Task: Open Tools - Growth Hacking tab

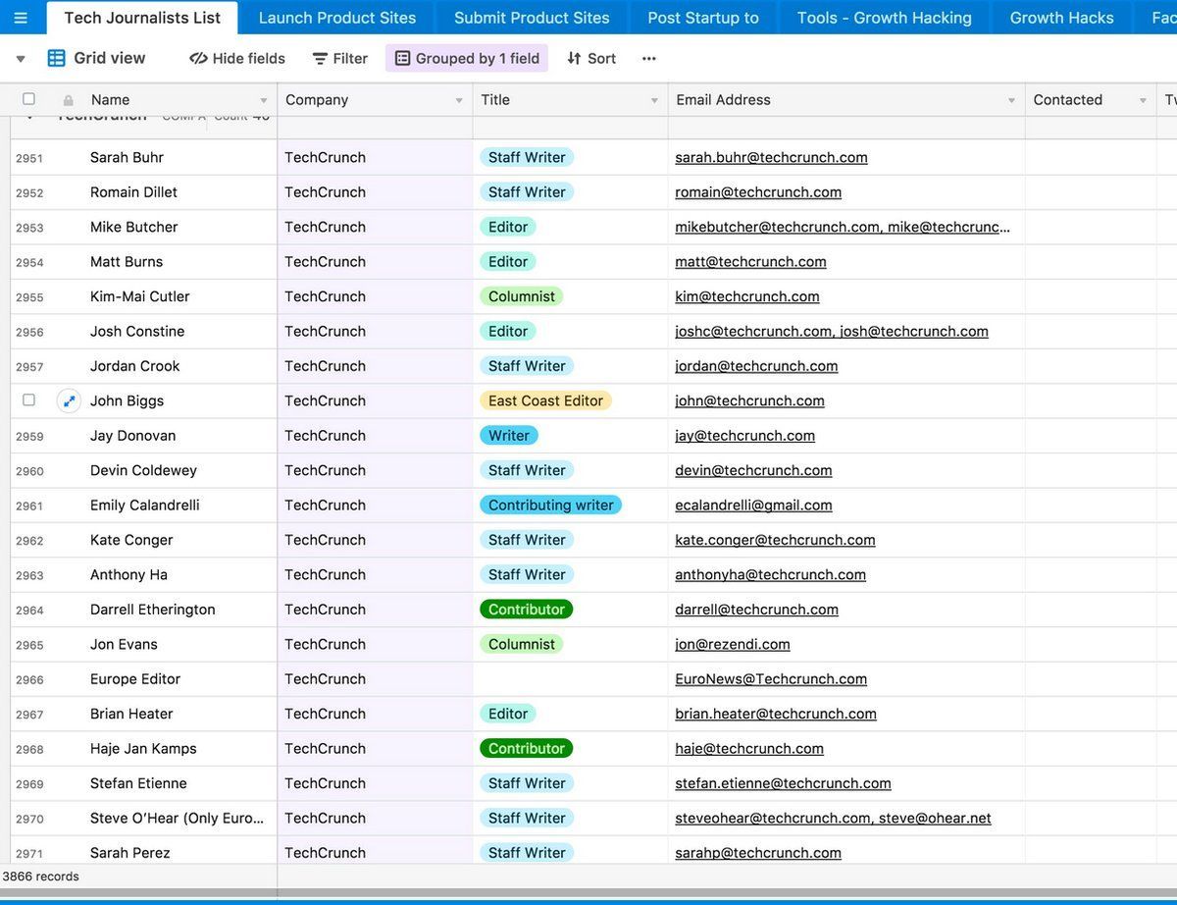Action: point(885,18)
